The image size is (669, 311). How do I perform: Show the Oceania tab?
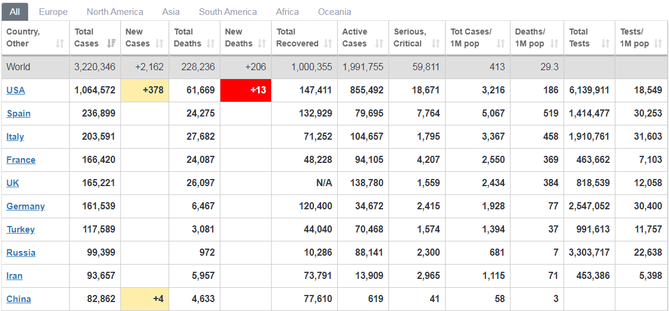(335, 12)
